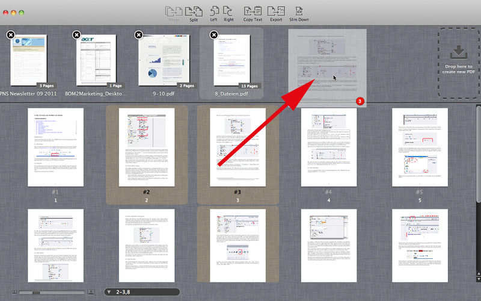Click the small-thumbnail icon left of zoom slider

14,292
